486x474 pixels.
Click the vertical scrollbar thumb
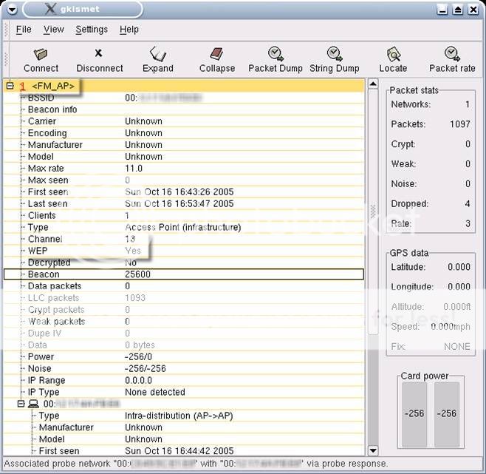click(x=373, y=212)
